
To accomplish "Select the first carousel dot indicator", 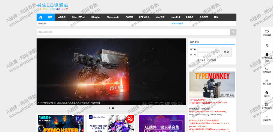I will pos(109,108).
